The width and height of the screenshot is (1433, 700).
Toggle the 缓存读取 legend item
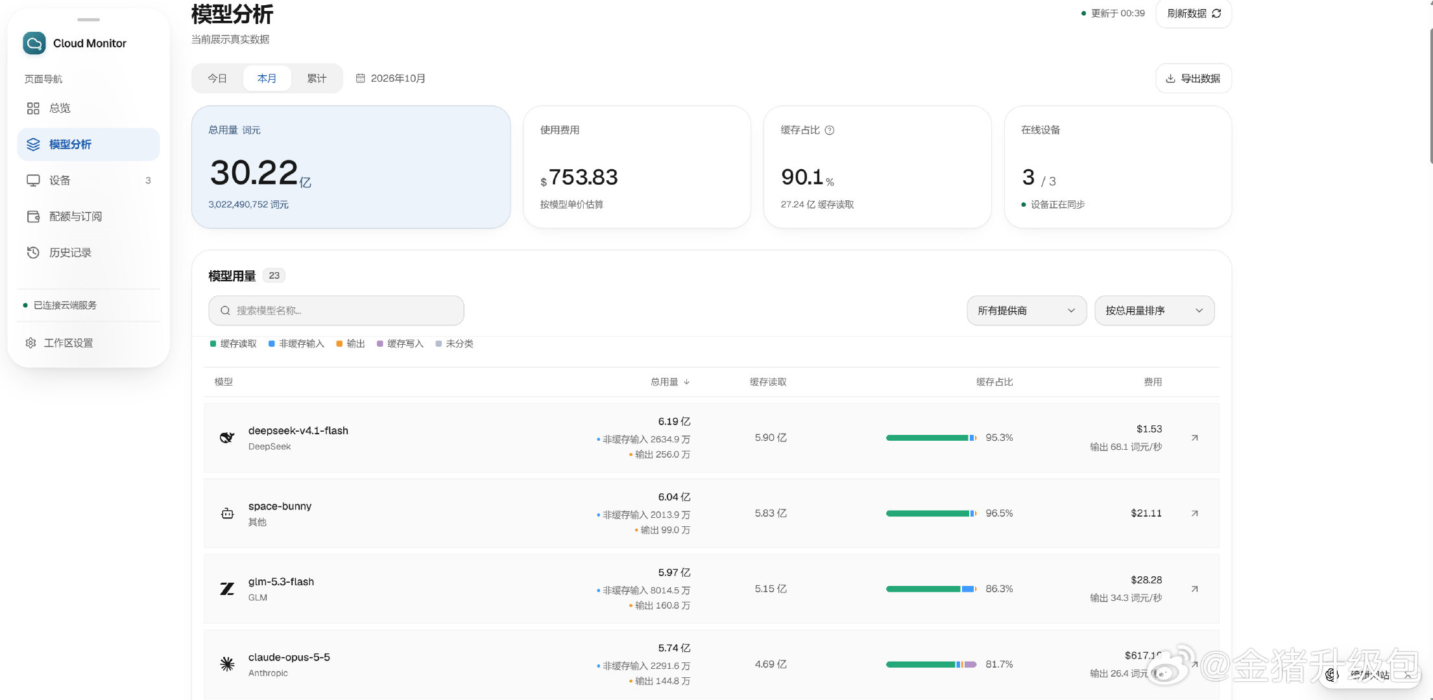[x=234, y=344]
